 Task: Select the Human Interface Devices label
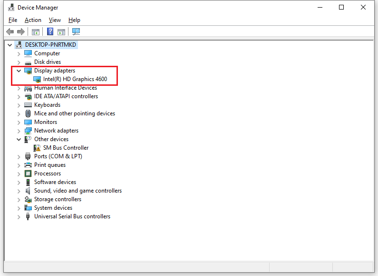click(x=66, y=88)
